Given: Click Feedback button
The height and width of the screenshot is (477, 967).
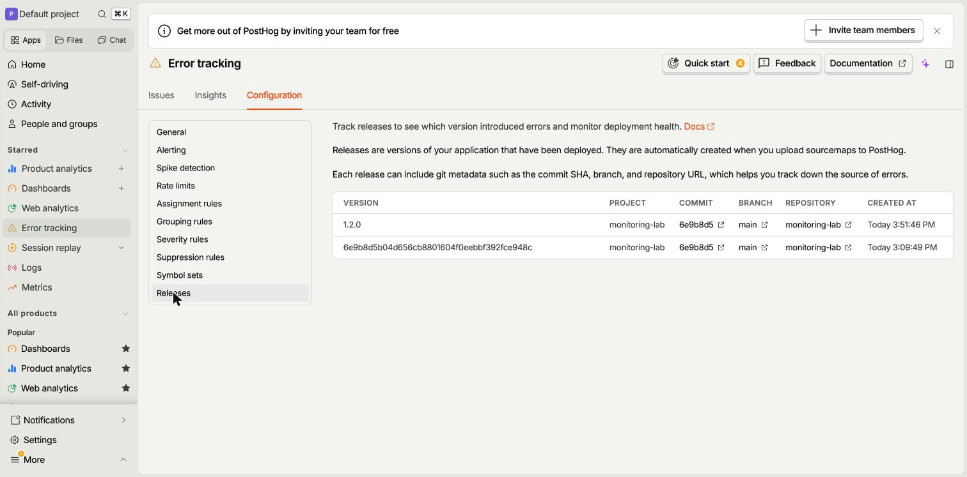Looking at the screenshot, I should (x=787, y=63).
